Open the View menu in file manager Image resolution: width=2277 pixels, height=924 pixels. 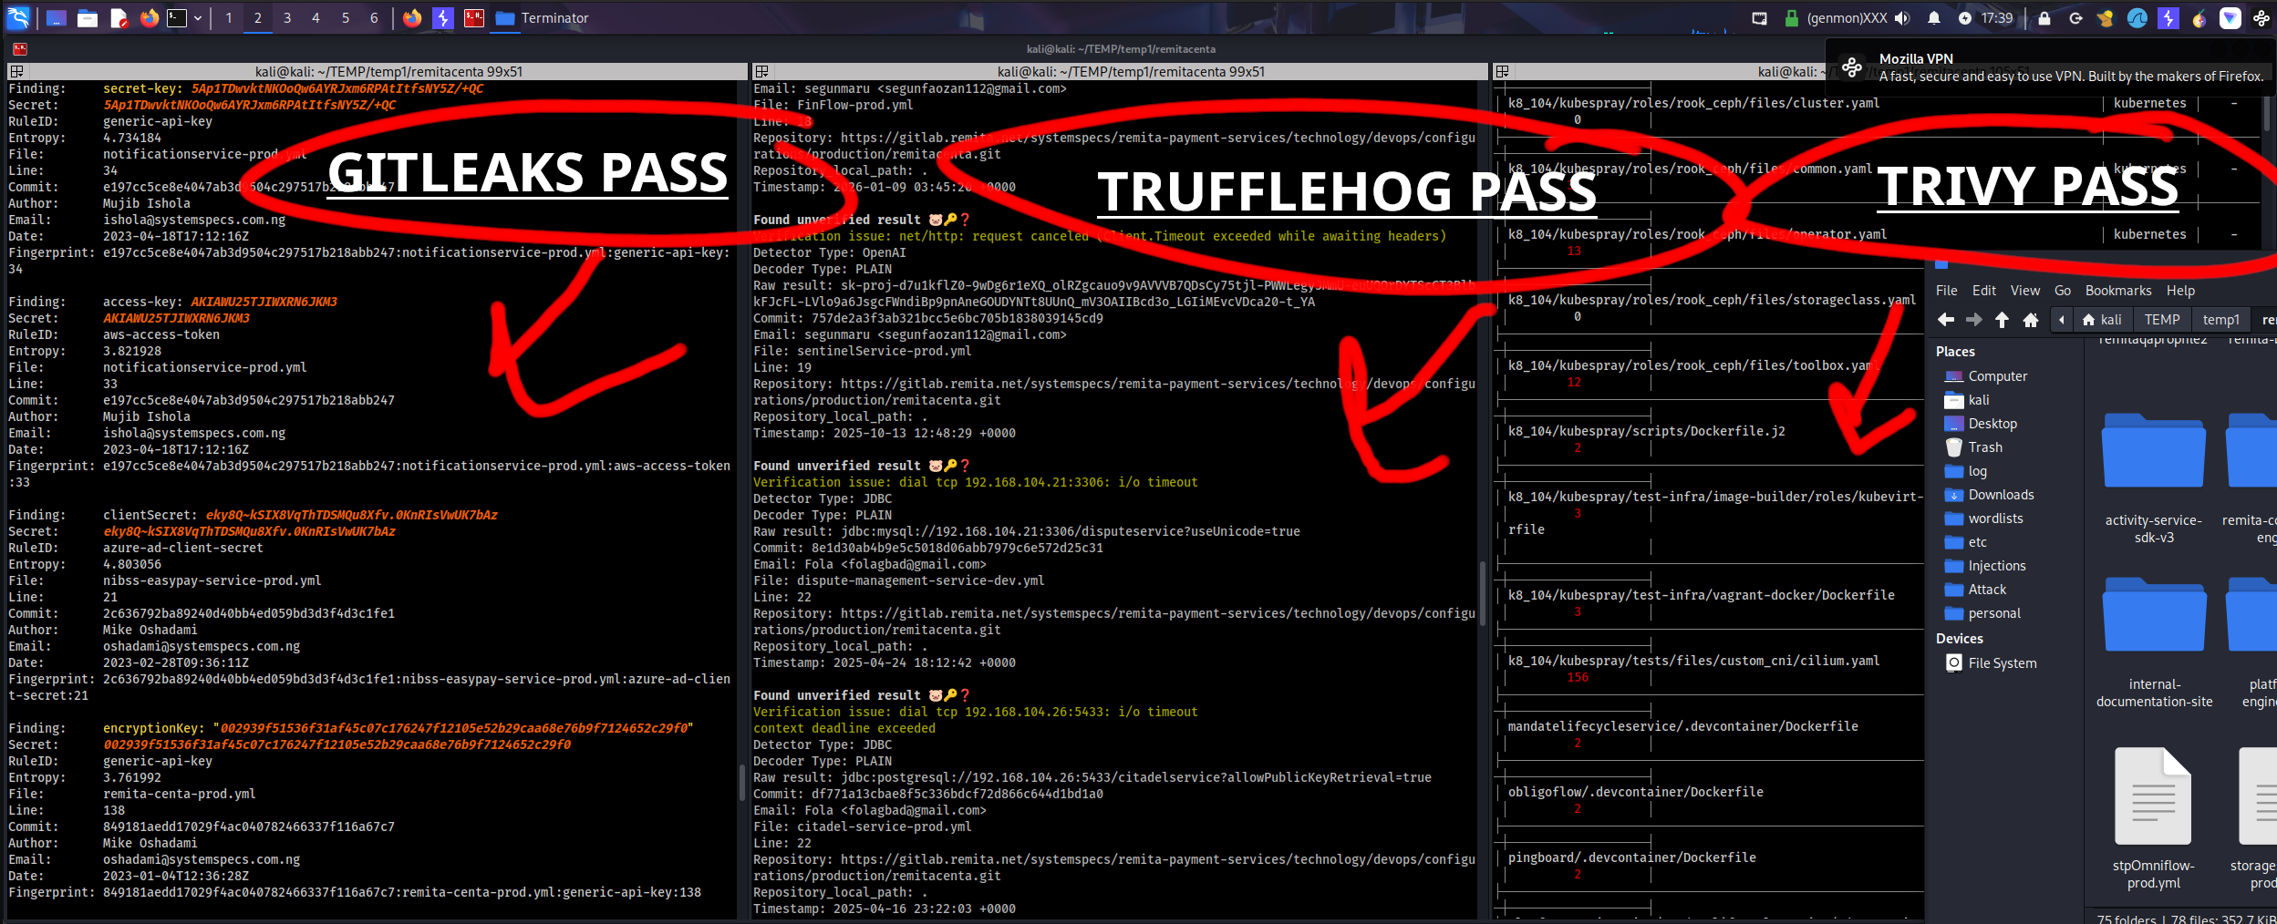(x=2024, y=290)
